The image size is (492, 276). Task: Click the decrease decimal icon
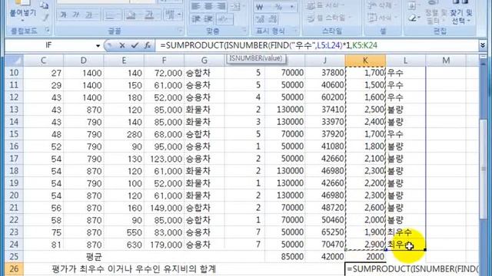[x=273, y=19]
